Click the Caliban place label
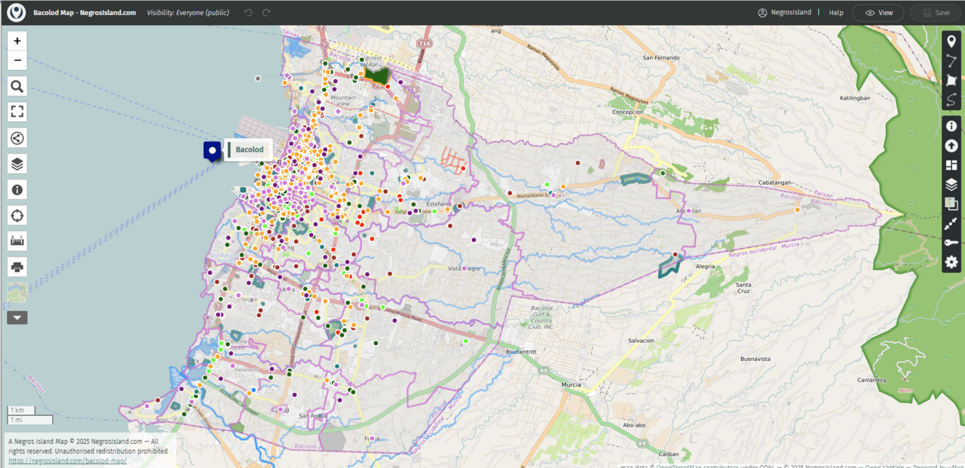Viewport: 965px width, 468px height. tap(669, 454)
